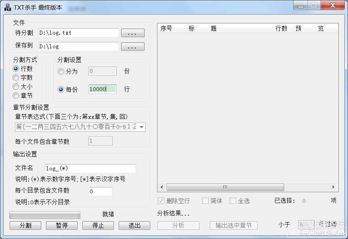Click the horizontal scrollbar below the chapter list
Screen dimensions: 348x239
225,187
